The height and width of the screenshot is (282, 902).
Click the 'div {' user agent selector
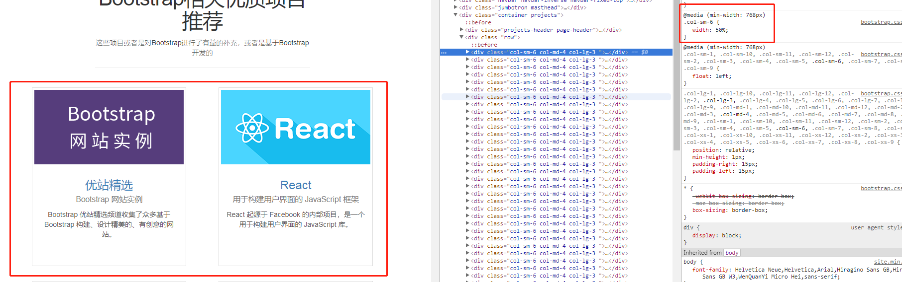[x=691, y=227]
